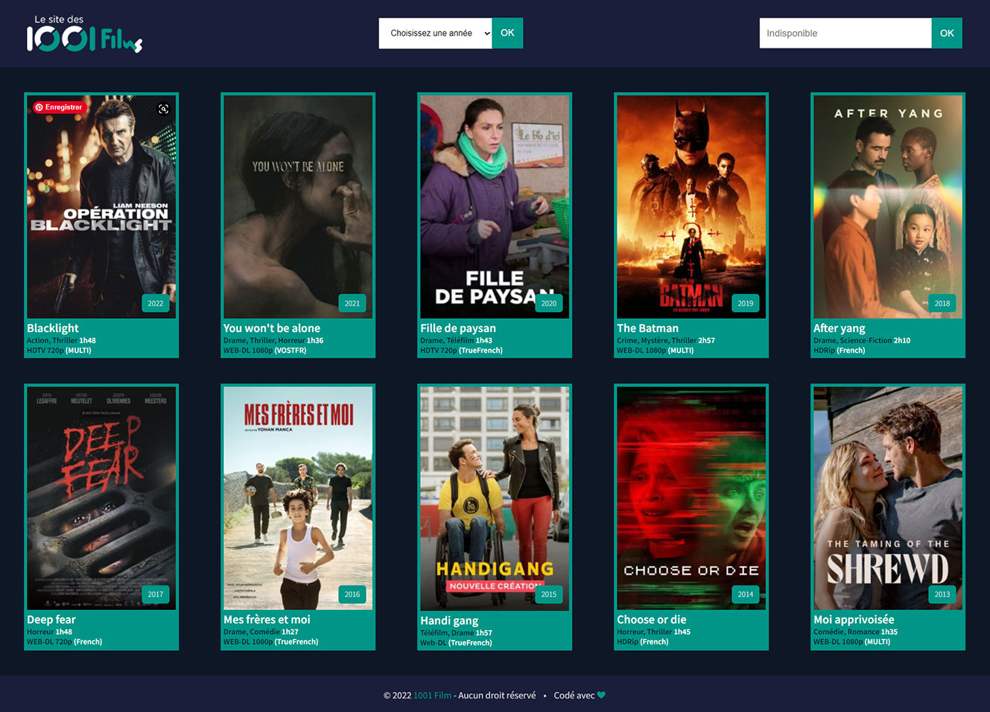Click 'WEB-DL 720p (French)' under Deep fear
Viewport: 990px width, 712px height.
coord(65,641)
